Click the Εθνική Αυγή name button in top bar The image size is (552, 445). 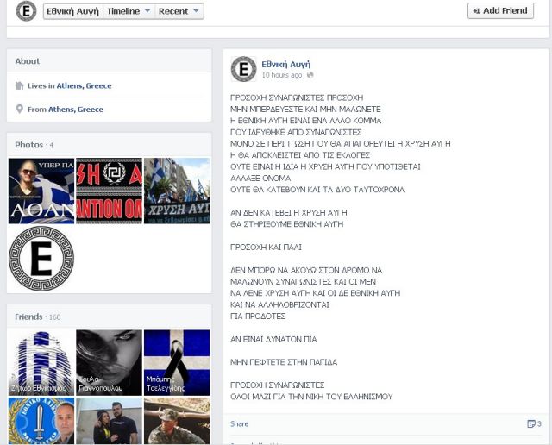[72, 11]
